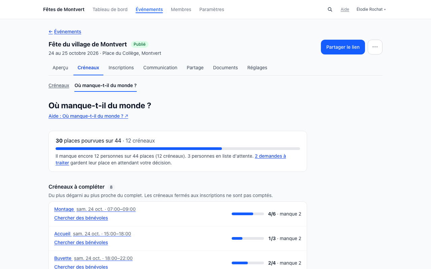
Task: Click the Partager le lien button
Action: pos(343,47)
